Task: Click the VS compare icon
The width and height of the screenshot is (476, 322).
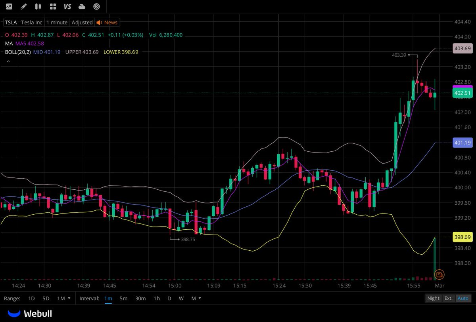Action: (67, 6)
